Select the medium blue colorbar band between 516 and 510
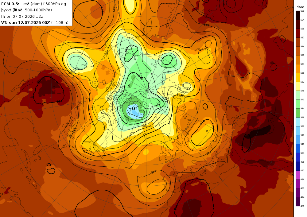The image size is (307, 217). [298, 140]
